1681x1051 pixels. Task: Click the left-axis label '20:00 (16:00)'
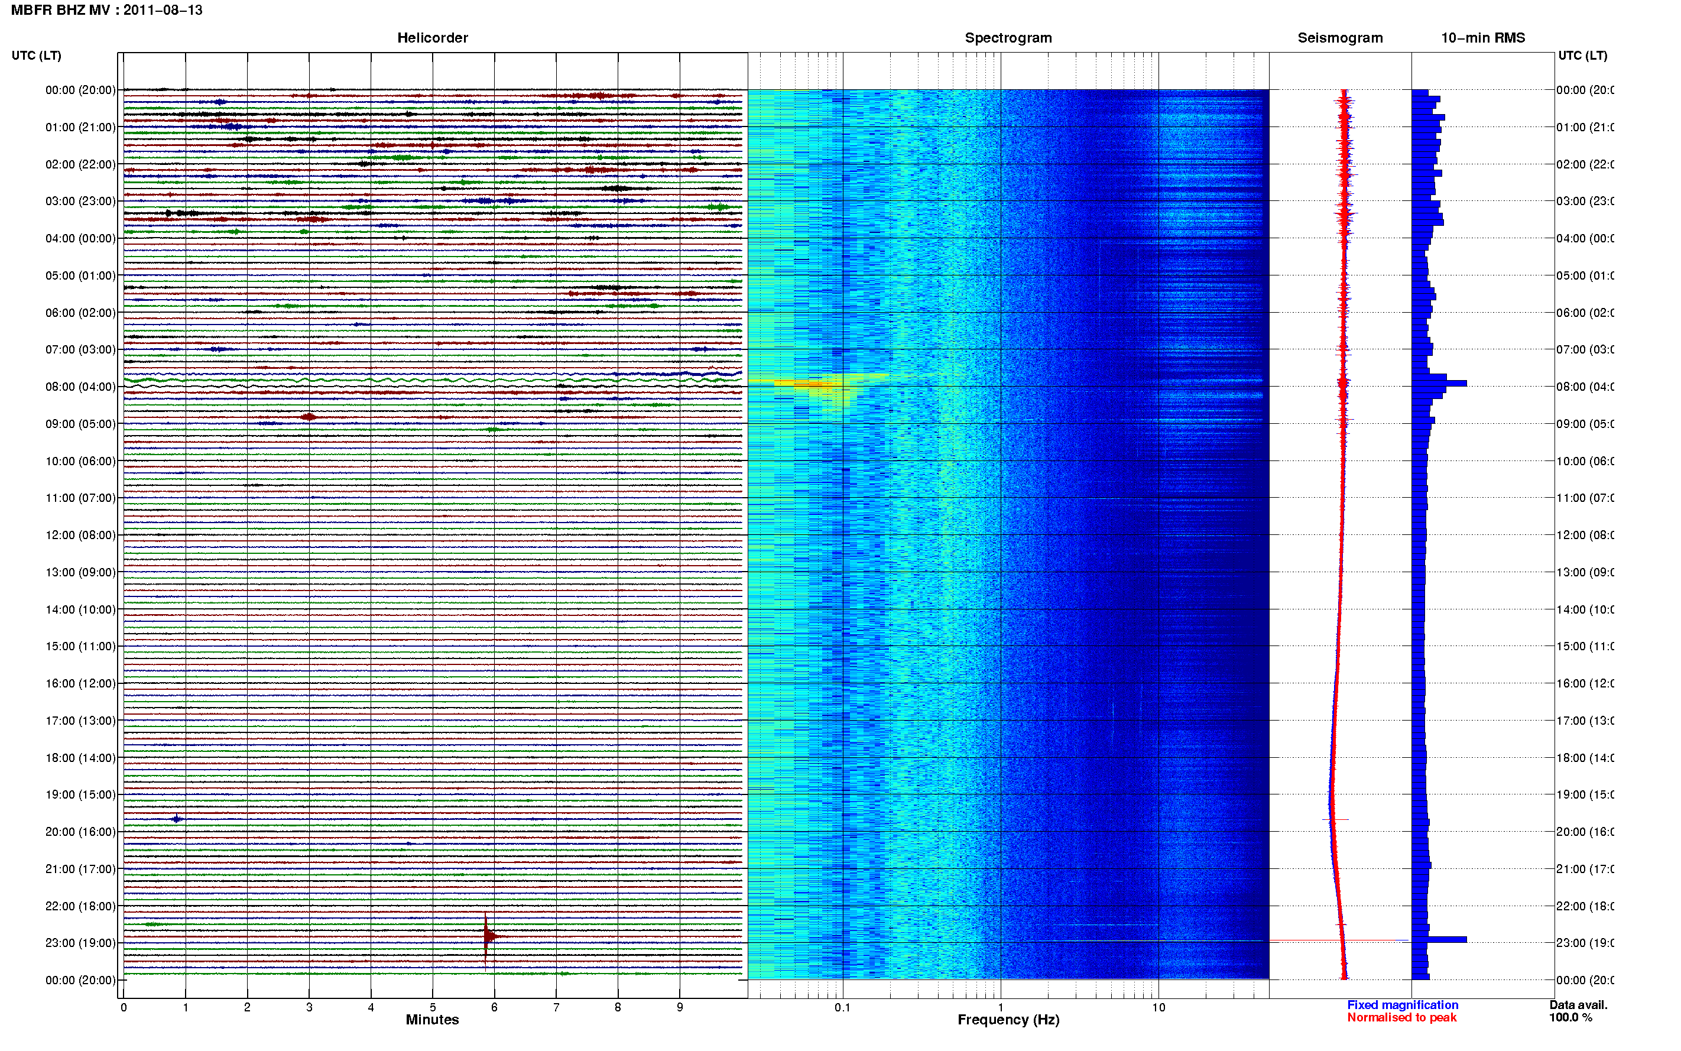[80, 832]
